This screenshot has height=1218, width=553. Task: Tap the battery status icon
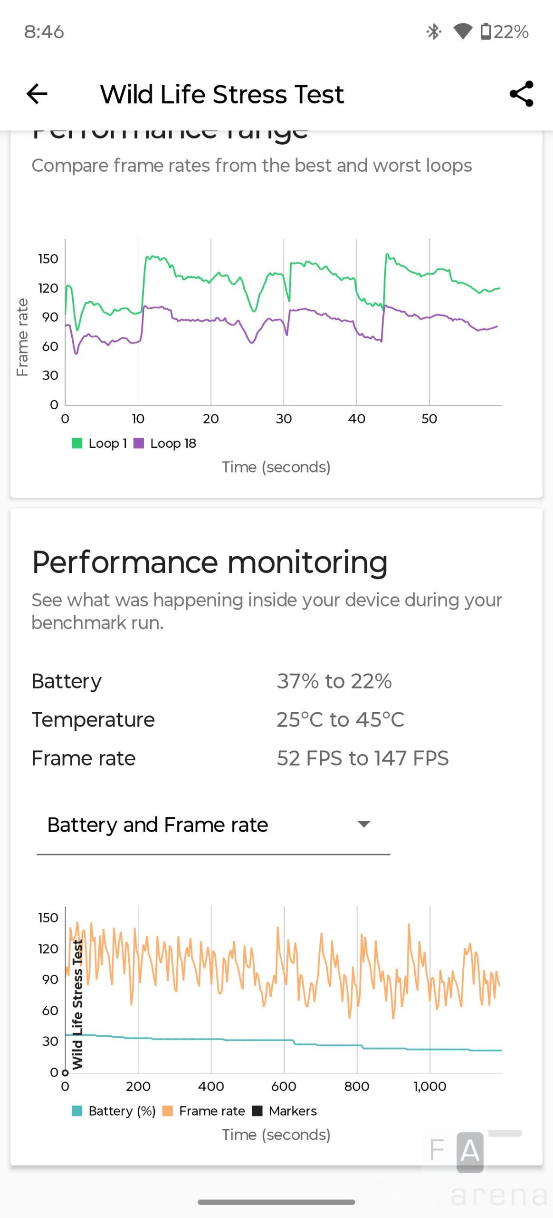pyautogui.click(x=486, y=32)
